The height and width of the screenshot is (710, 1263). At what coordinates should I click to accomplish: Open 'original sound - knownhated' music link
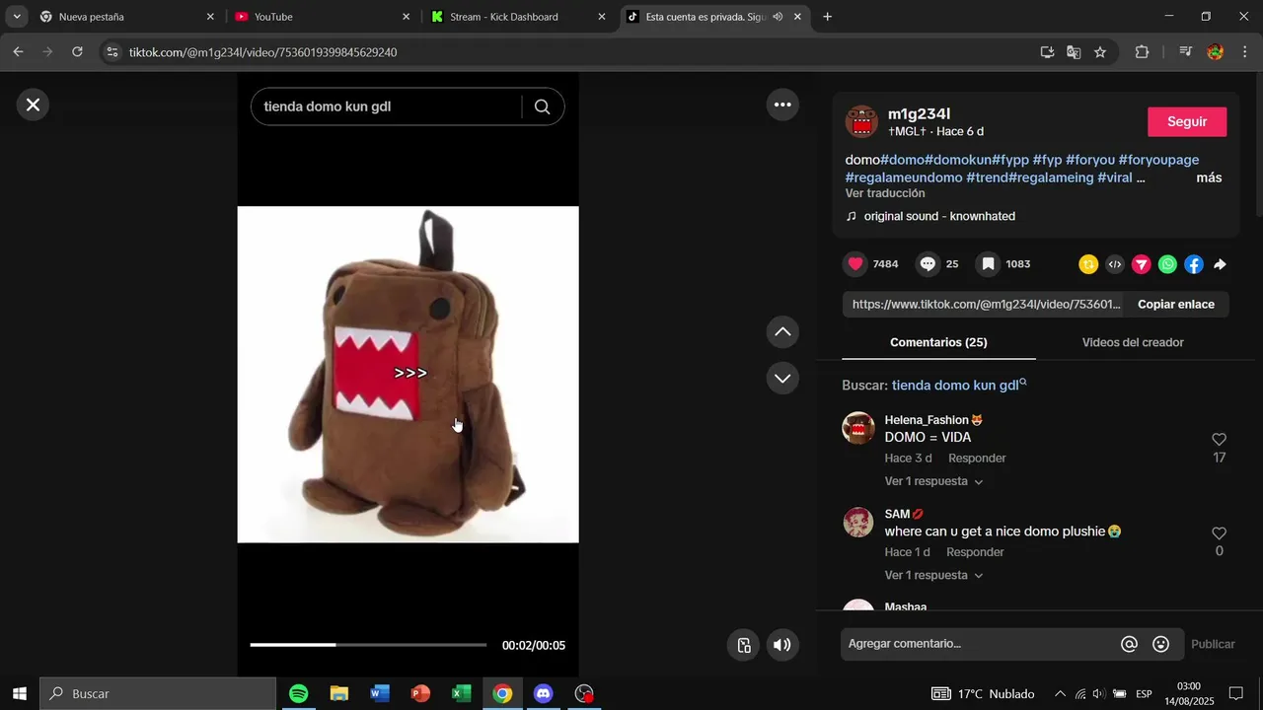939,216
